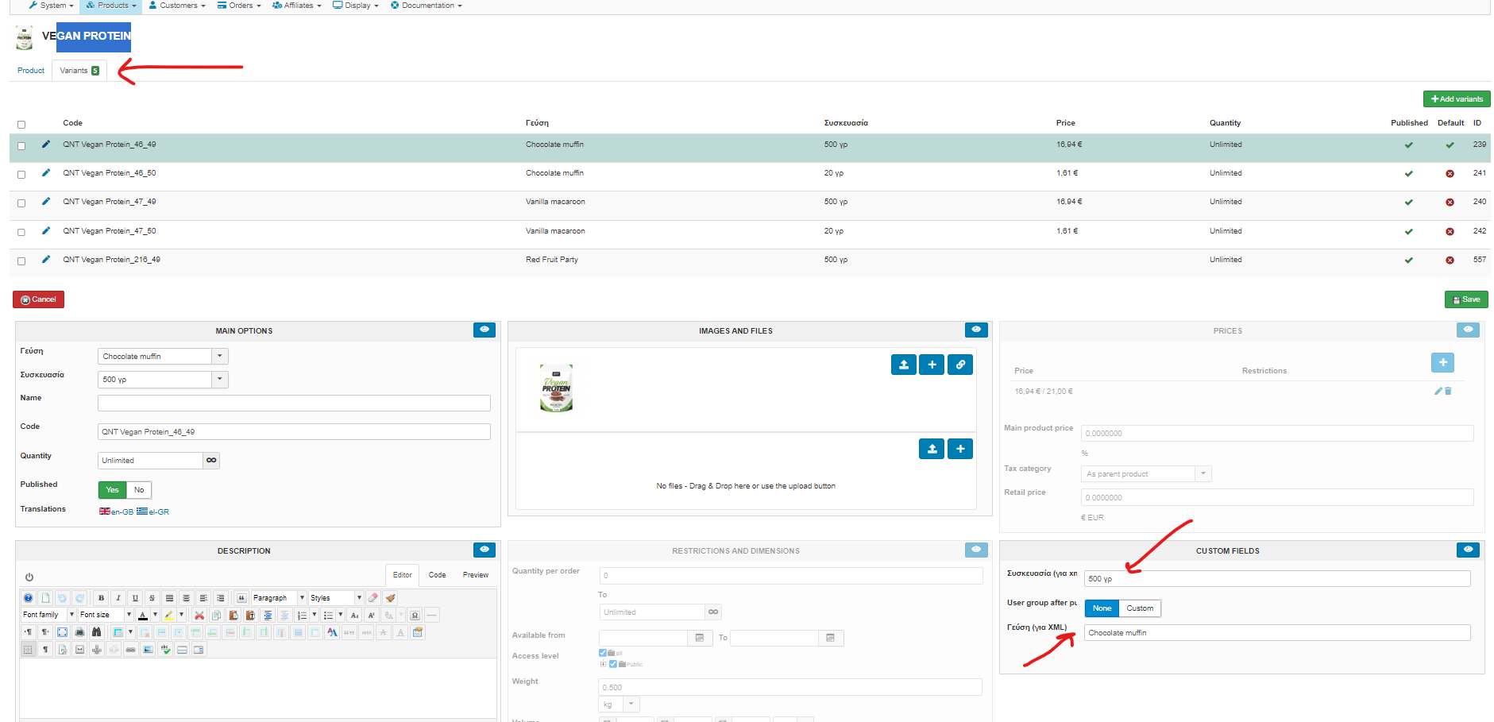Hide the Custom Fields panel
1494x722 pixels.
pos(1468,550)
